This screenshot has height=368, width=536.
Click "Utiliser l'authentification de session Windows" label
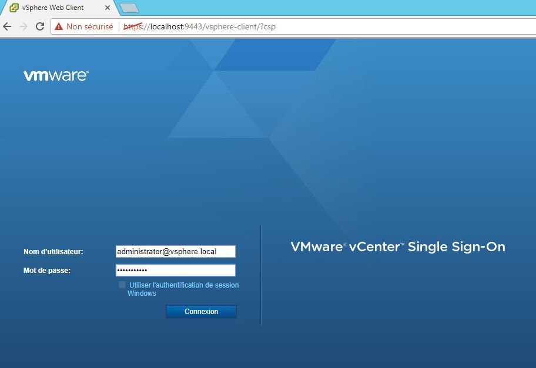click(183, 289)
